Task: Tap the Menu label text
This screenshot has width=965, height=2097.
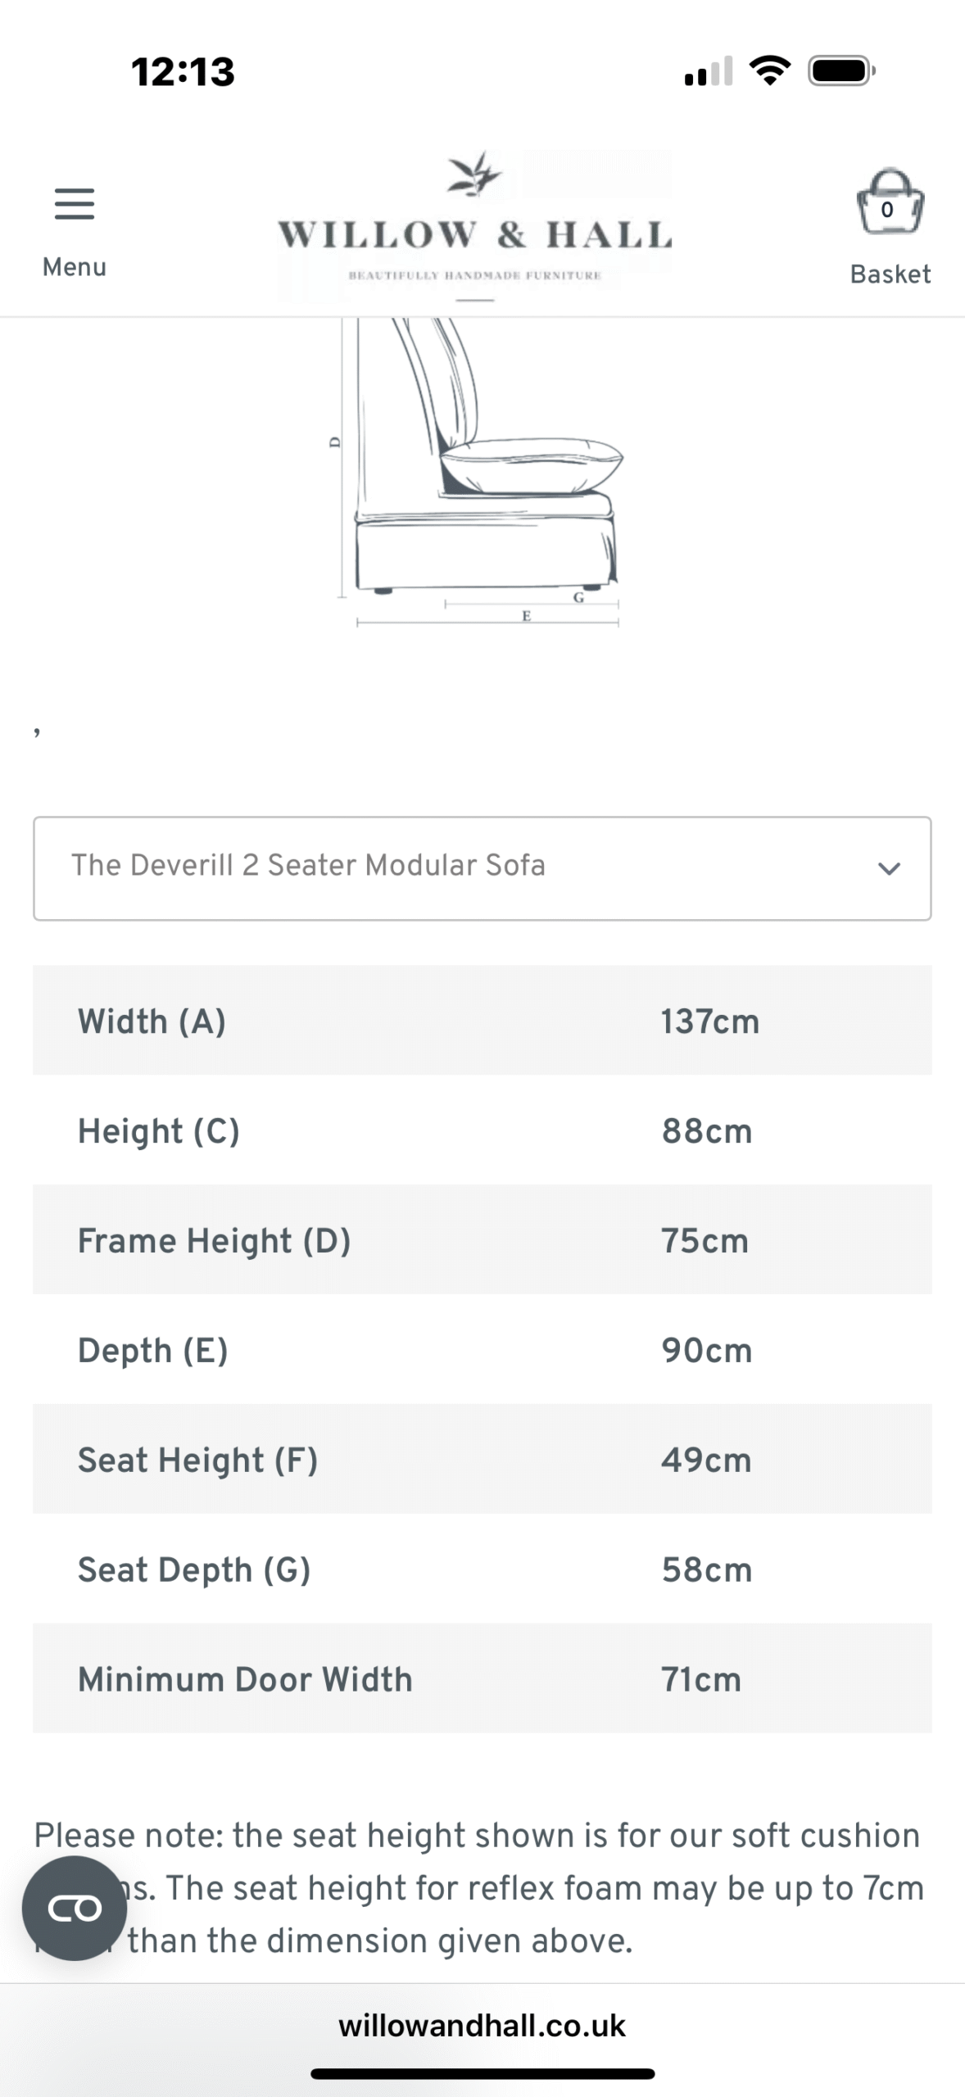Action: pyautogui.click(x=75, y=267)
